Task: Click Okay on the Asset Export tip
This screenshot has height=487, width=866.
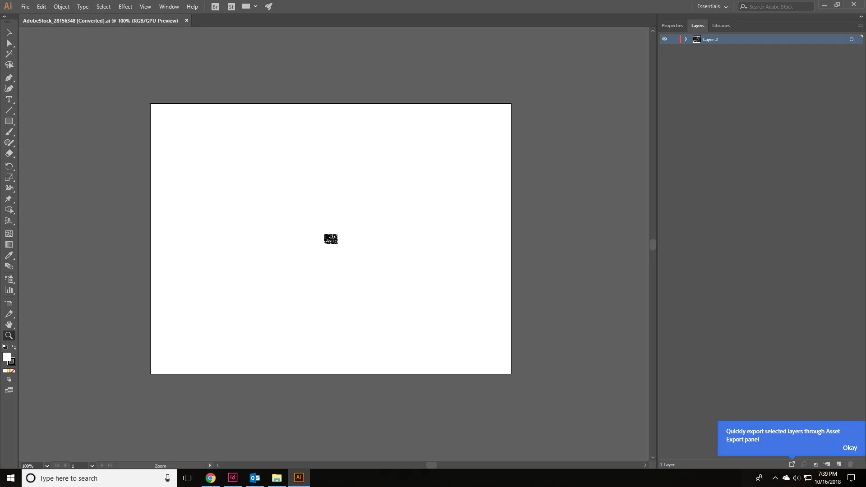Action: coord(849,448)
